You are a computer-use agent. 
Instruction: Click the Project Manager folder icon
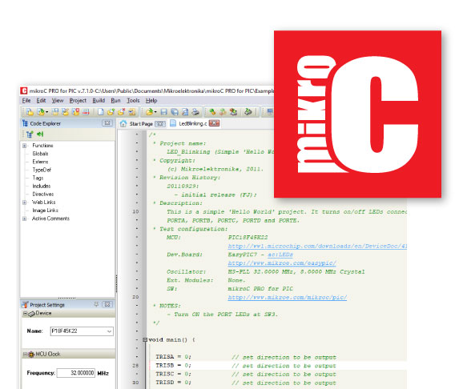coord(132,112)
